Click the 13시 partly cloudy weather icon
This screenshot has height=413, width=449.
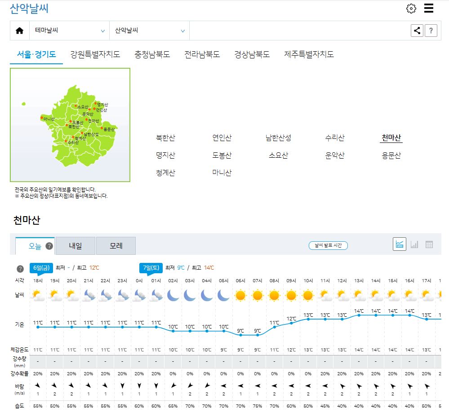[359, 295]
